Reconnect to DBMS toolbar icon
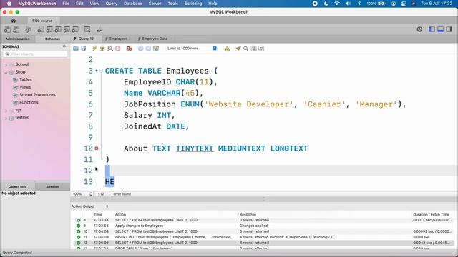This screenshot has width=458, height=257. [99, 29]
